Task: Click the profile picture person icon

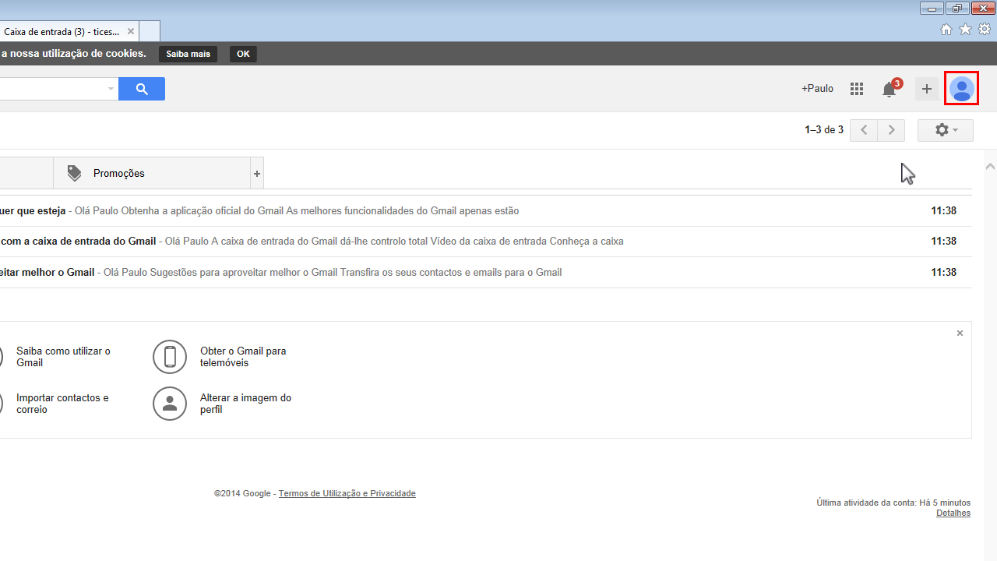Action: 170,404
